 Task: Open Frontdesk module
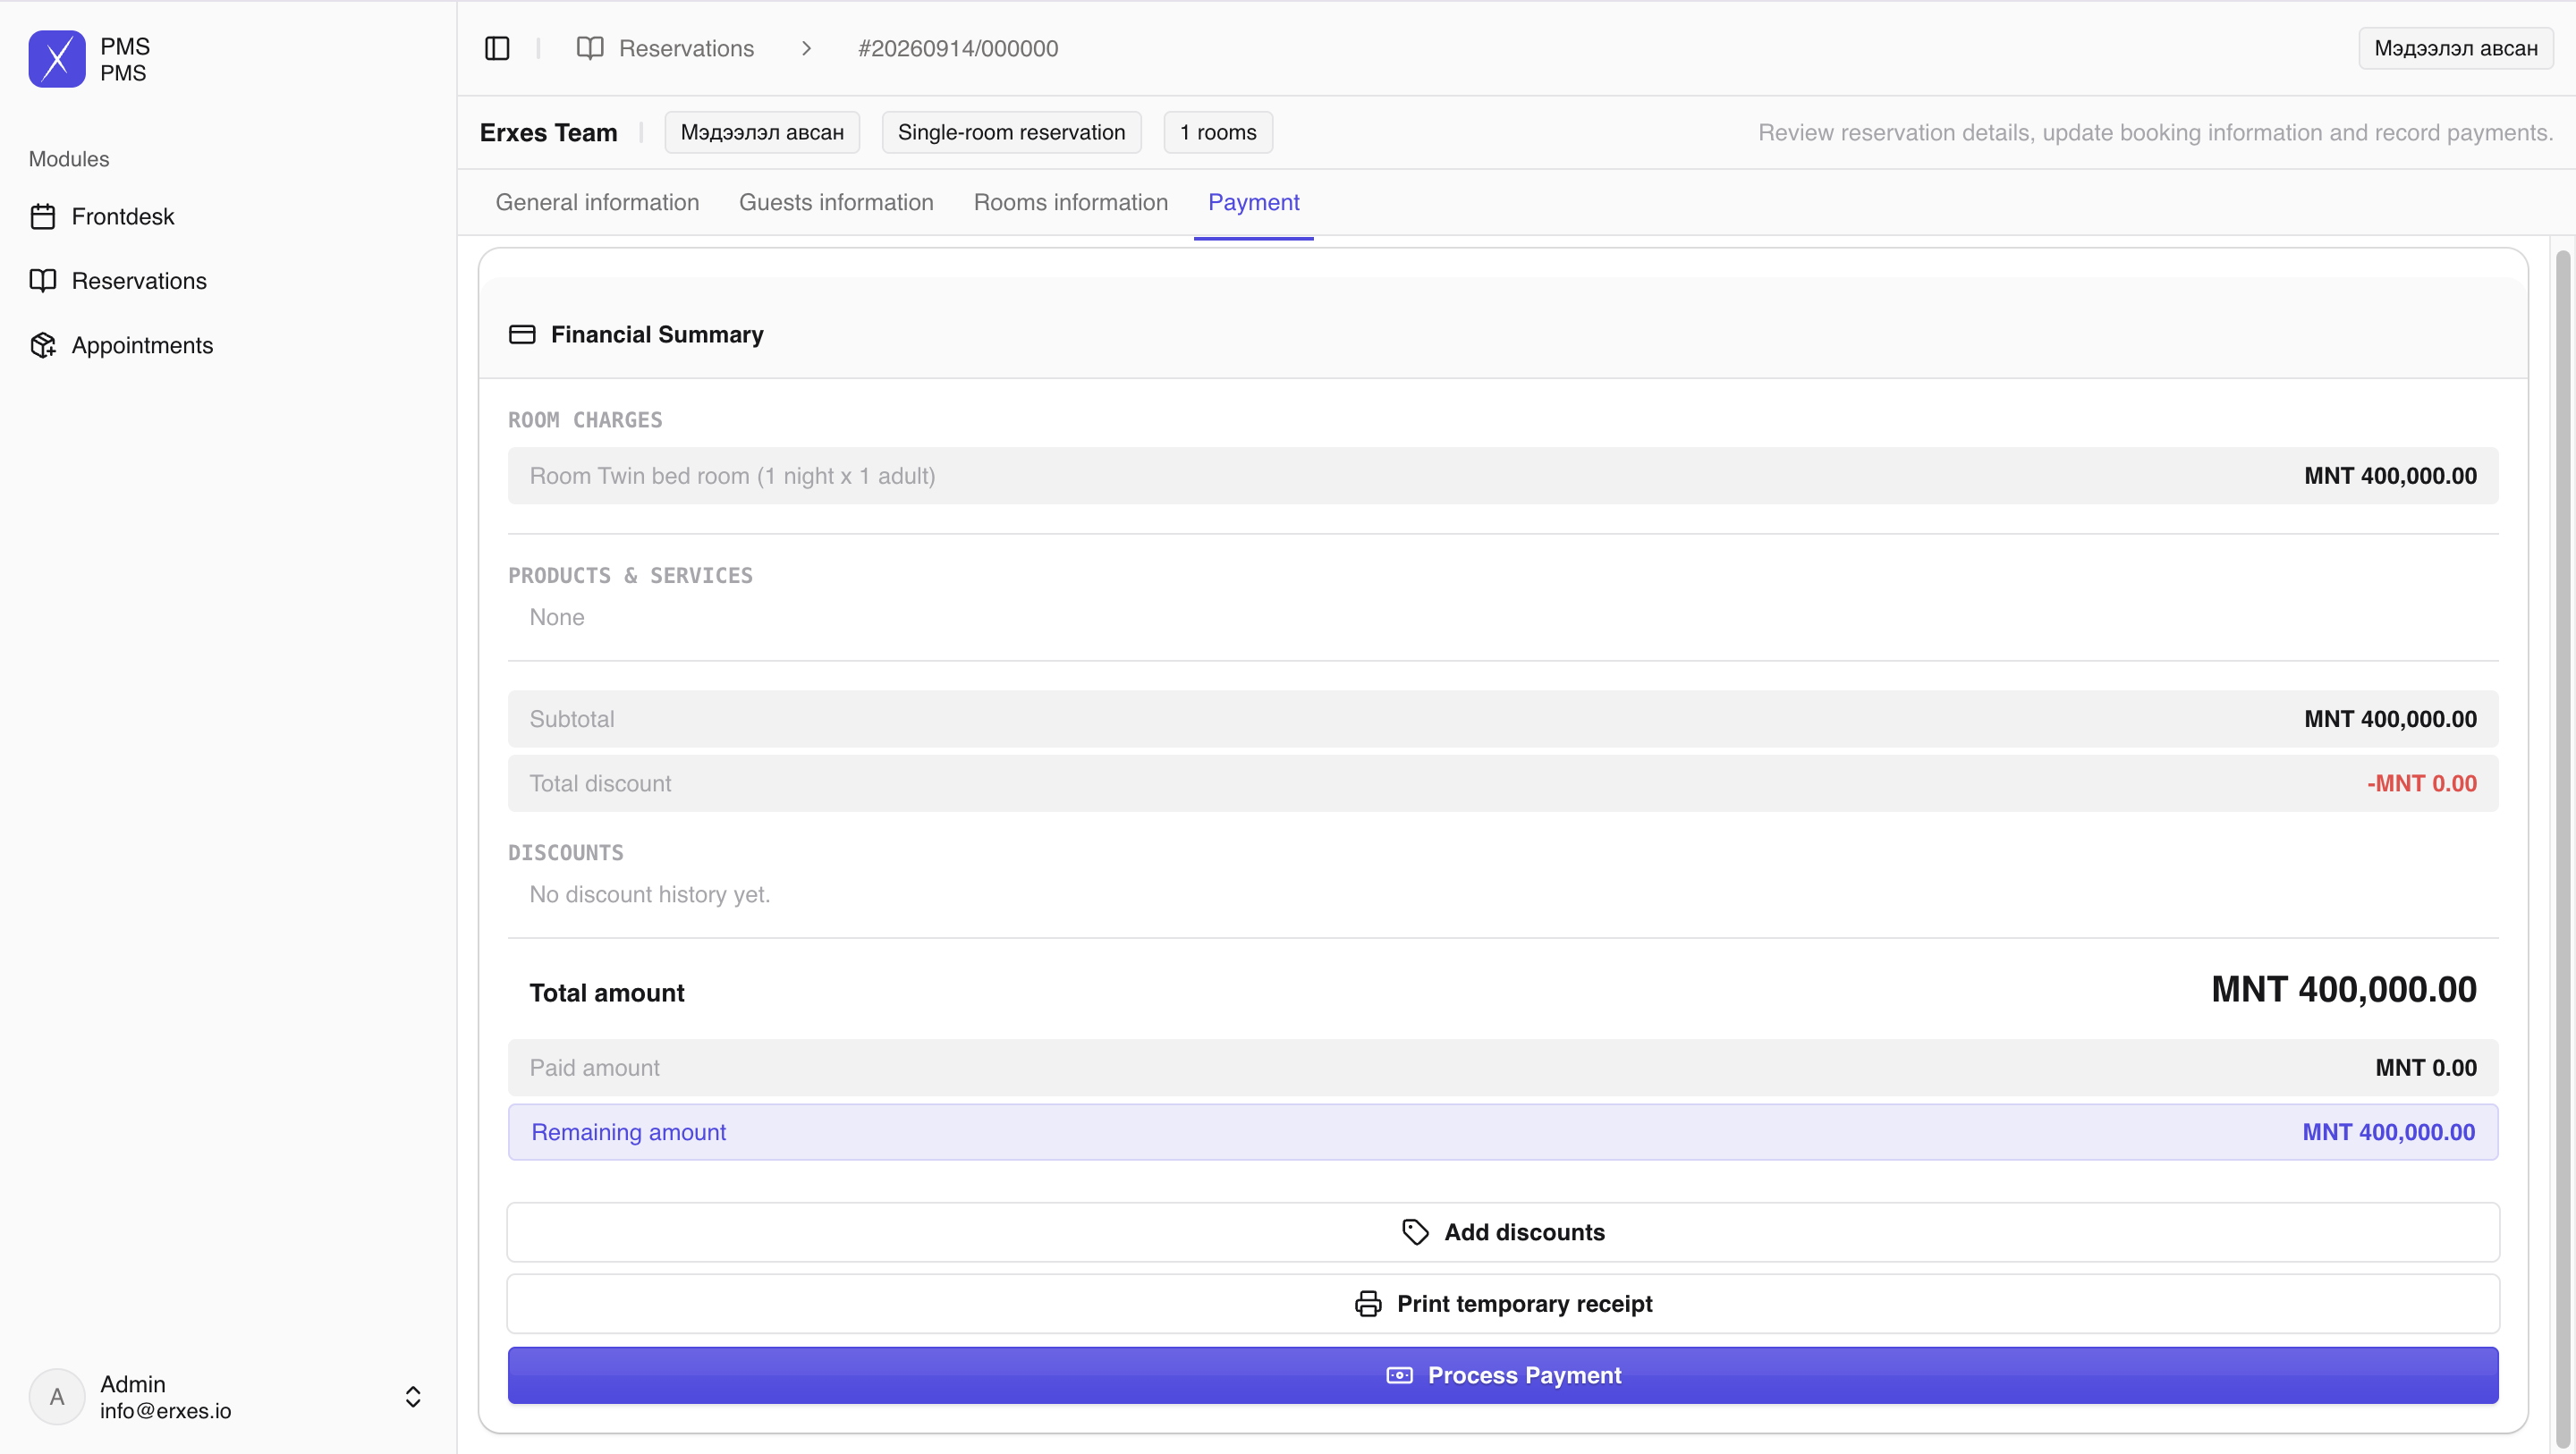(x=122, y=216)
